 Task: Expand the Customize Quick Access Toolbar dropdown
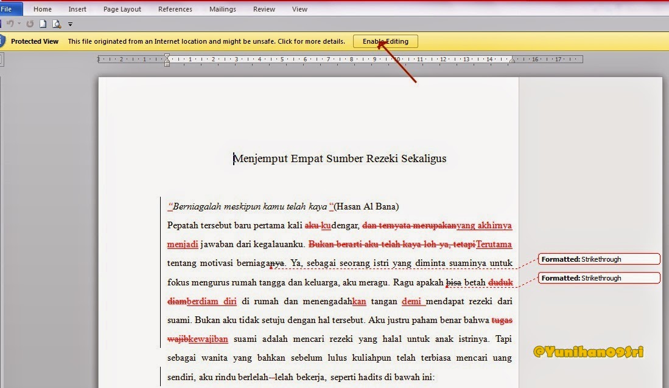(70, 24)
